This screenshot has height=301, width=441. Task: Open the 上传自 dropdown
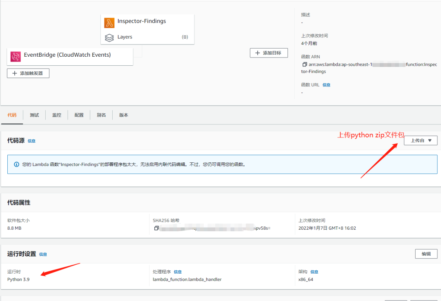point(421,141)
